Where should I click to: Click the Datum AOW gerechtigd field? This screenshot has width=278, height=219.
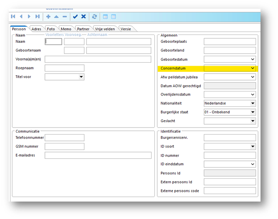(230, 86)
